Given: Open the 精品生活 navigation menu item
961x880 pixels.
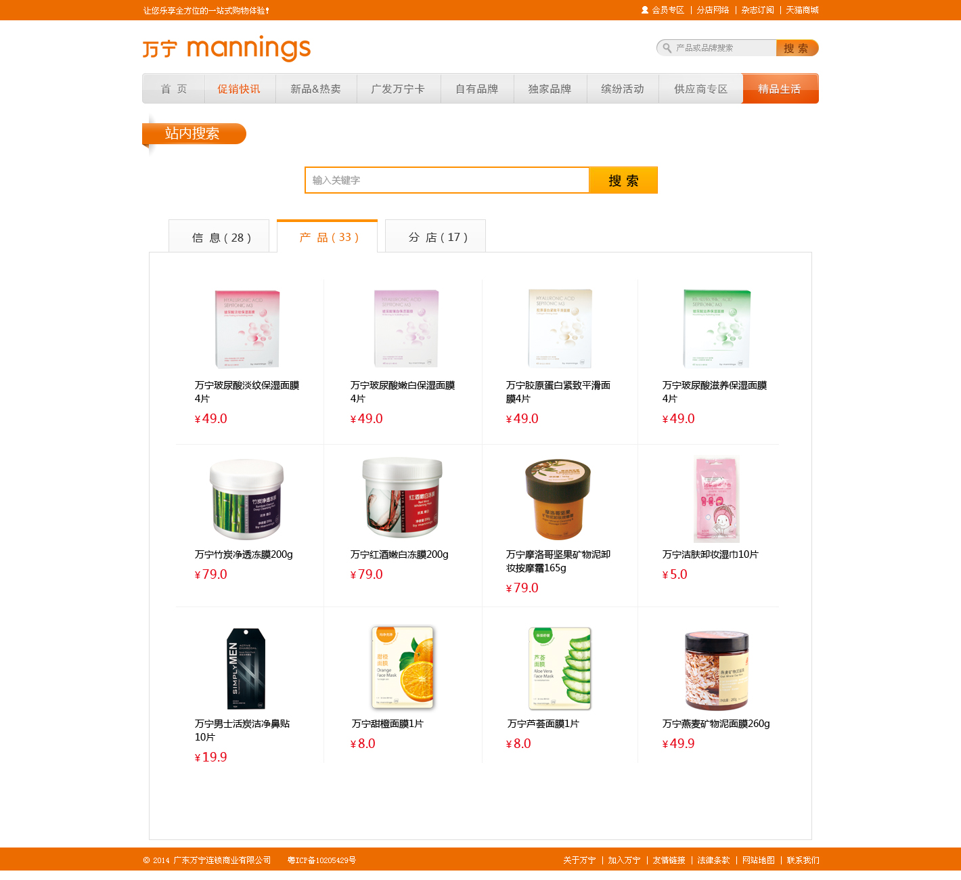Looking at the screenshot, I should (x=780, y=89).
